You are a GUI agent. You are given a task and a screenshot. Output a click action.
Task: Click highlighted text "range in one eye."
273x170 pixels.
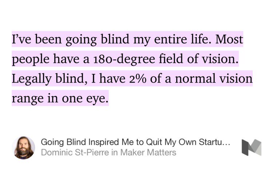(60, 99)
